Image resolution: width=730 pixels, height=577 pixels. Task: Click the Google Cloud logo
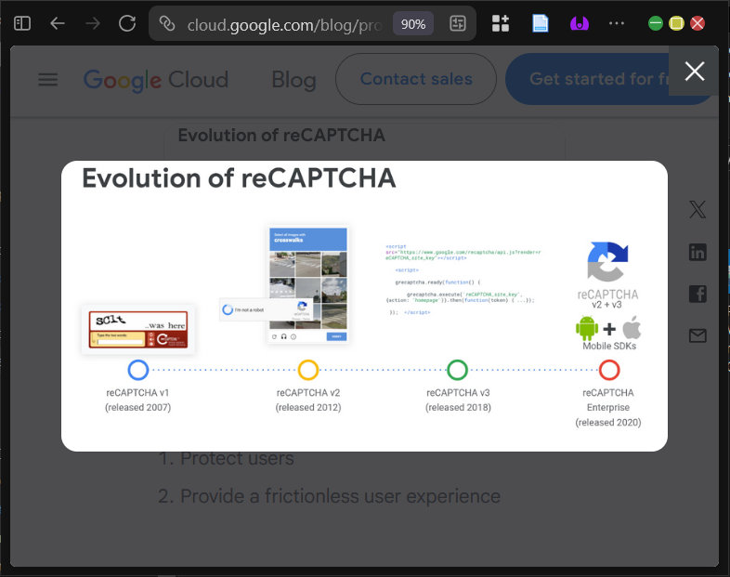click(x=156, y=80)
